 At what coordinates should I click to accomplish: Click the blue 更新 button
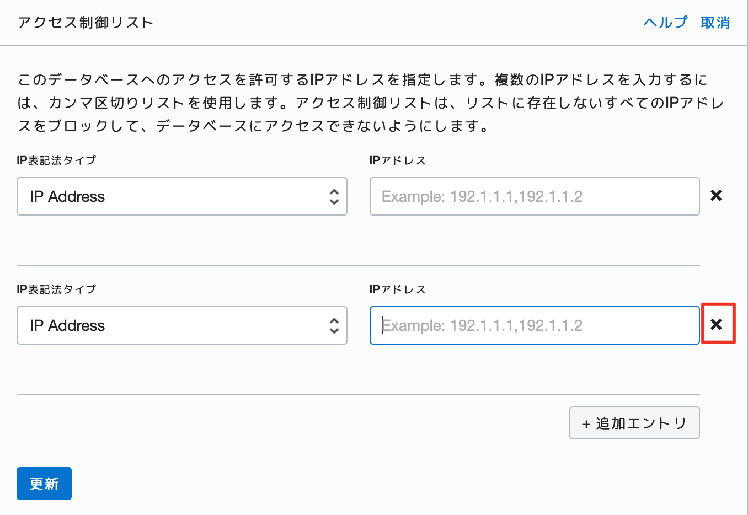[44, 484]
